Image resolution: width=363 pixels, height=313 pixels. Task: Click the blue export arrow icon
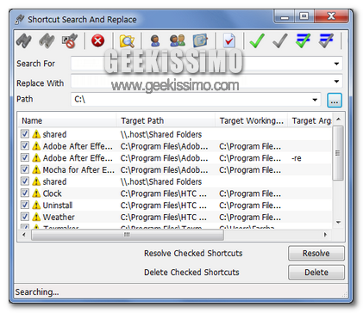tap(200, 40)
